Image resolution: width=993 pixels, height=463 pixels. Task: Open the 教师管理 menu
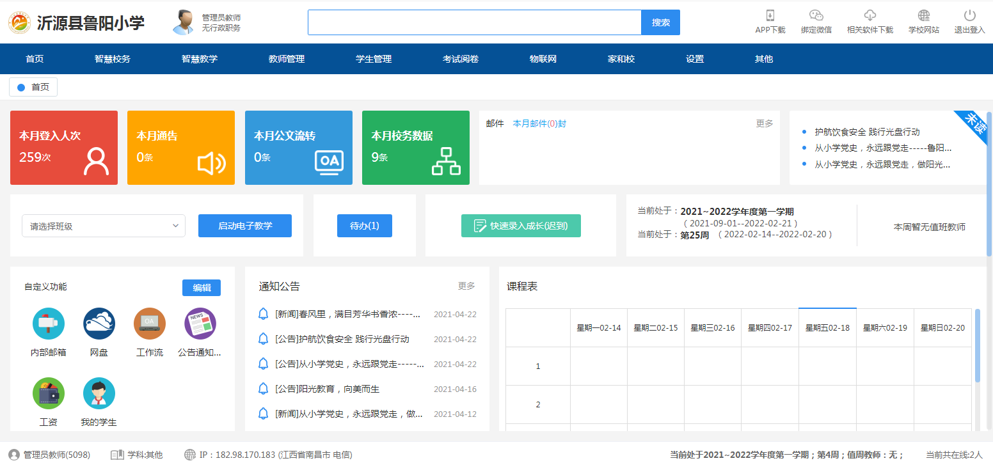point(287,59)
